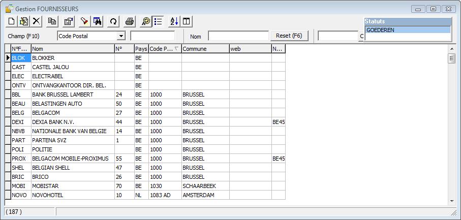Click the AMSTERDAM commune cell
461x220 pixels.
(x=205, y=195)
